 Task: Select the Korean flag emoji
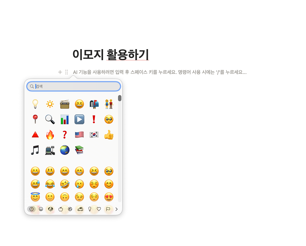point(94,134)
